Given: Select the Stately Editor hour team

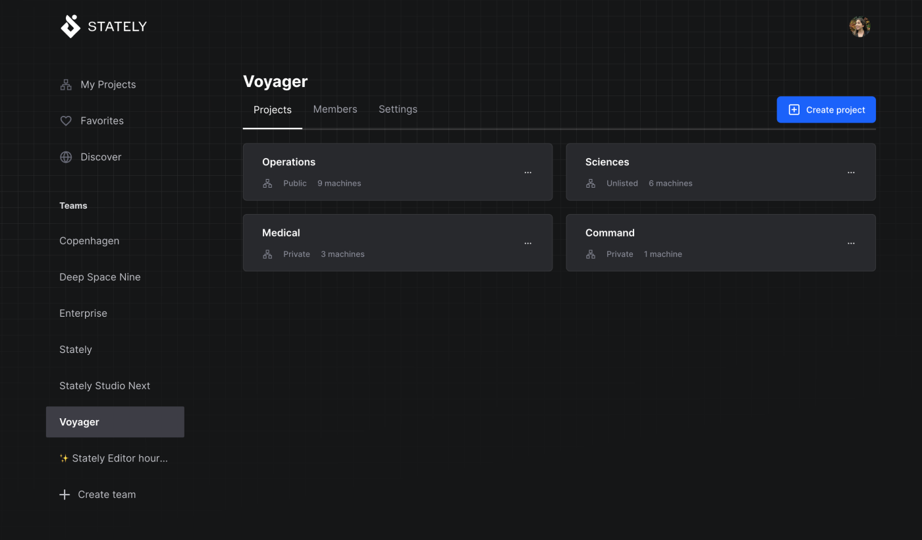Looking at the screenshot, I should [114, 458].
